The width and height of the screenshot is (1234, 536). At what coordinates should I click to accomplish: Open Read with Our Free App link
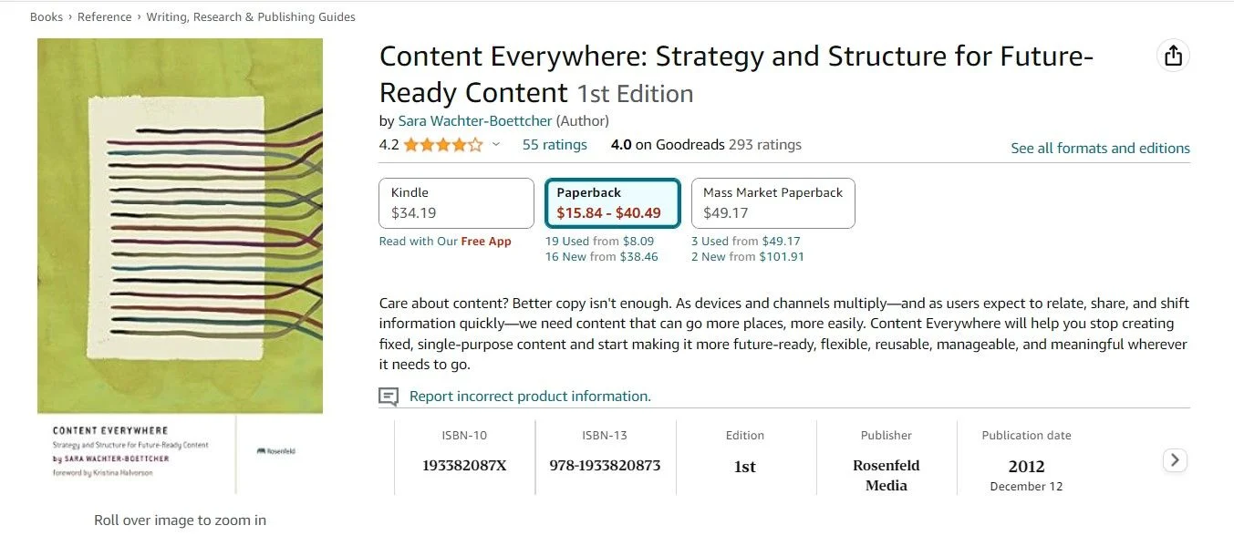[x=445, y=242]
